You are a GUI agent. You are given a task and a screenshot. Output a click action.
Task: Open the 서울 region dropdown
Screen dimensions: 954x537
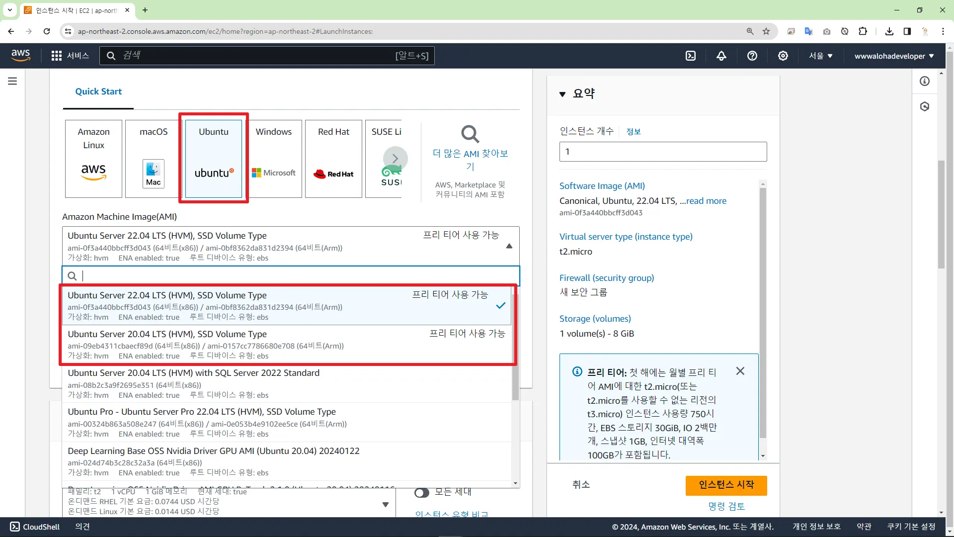click(x=820, y=56)
